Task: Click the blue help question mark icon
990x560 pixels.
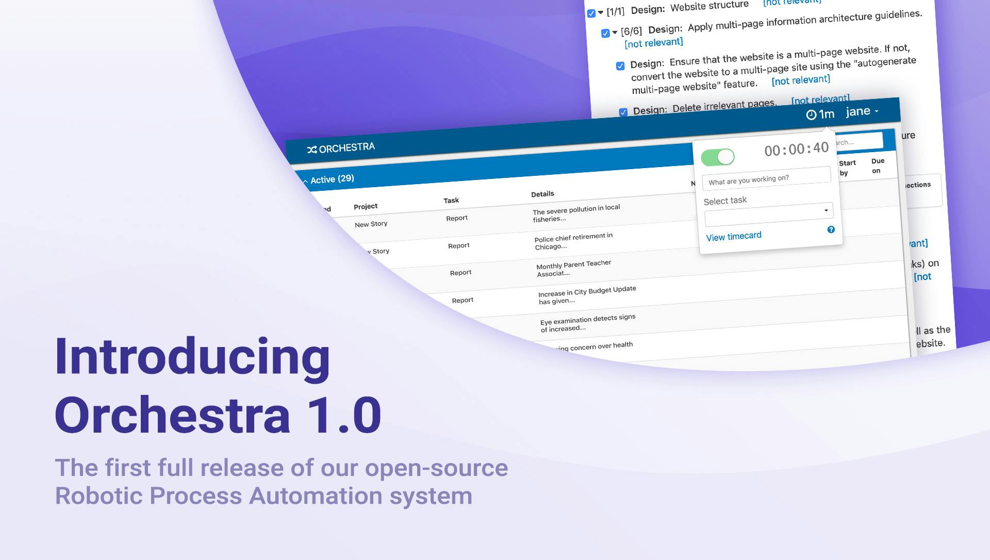Action: tap(831, 229)
